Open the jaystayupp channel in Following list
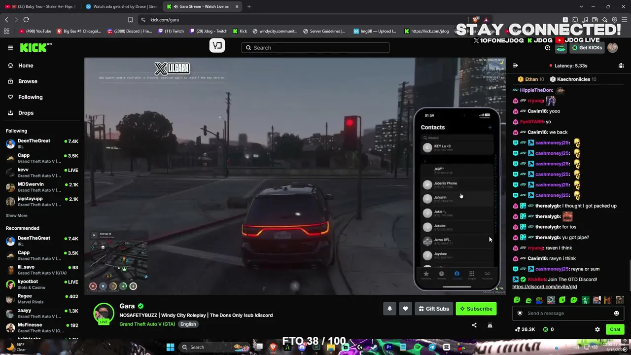631x355 pixels. pyautogui.click(x=42, y=202)
